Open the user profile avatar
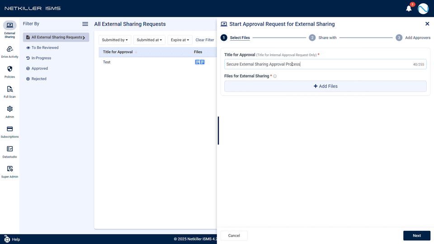 [x=423, y=9]
